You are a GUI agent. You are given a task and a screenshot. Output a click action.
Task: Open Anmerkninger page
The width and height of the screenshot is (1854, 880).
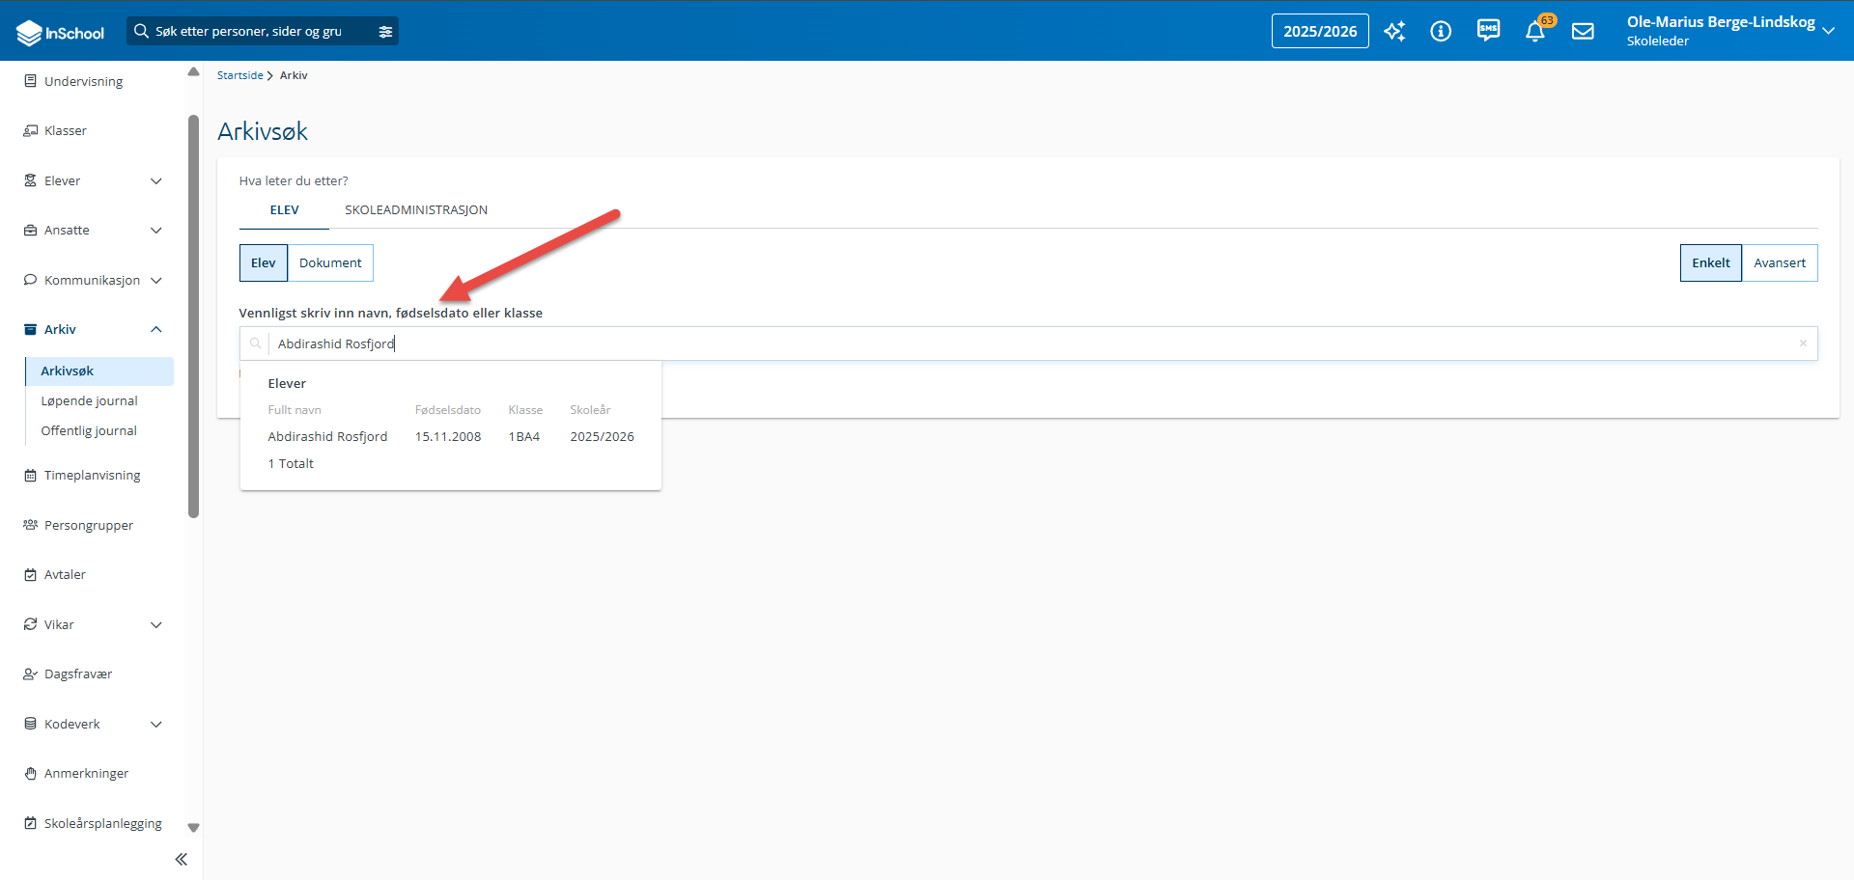pyautogui.click(x=86, y=773)
